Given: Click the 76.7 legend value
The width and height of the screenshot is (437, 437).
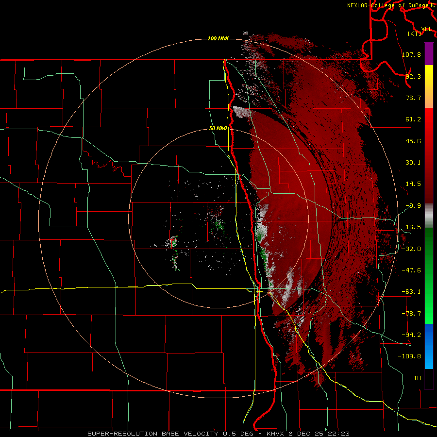Looking at the screenshot, I should click(413, 98).
